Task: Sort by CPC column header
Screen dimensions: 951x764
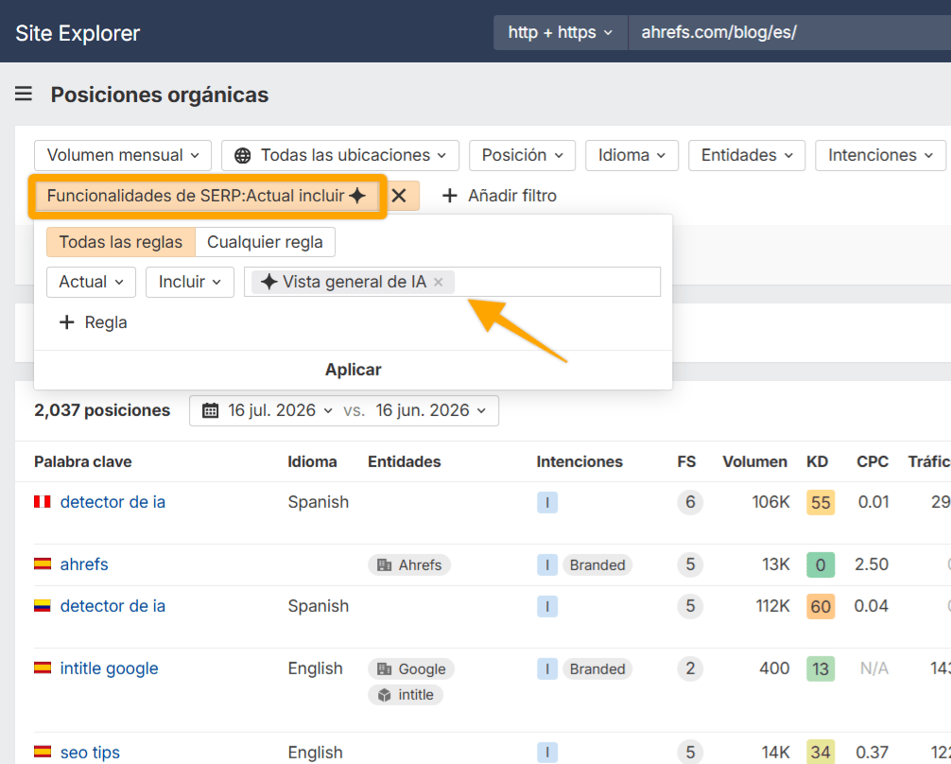Action: [x=873, y=461]
